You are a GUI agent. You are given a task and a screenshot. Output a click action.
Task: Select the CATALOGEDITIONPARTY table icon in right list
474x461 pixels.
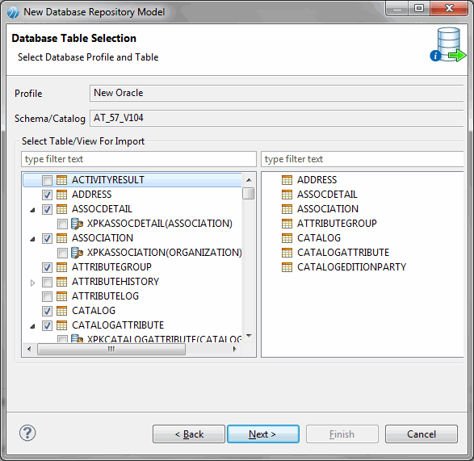pos(287,267)
